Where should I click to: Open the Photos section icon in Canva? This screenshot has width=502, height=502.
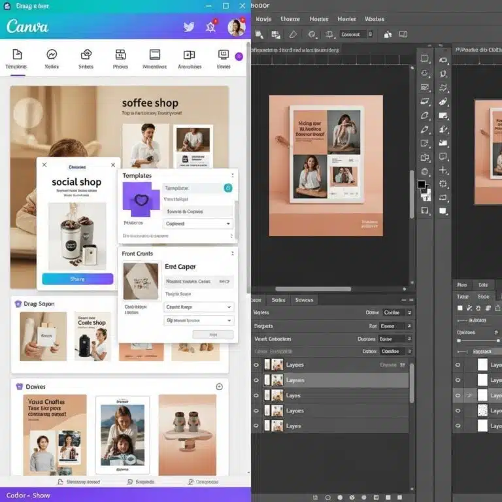pos(120,55)
